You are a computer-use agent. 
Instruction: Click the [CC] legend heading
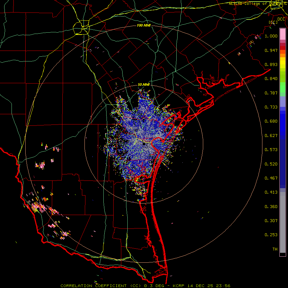coord(273,22)
